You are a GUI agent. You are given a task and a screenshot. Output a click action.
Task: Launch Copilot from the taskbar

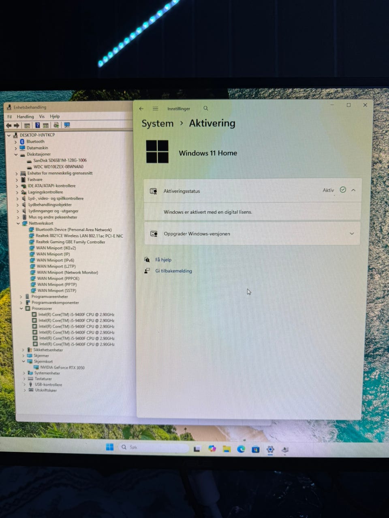point(212,448)
